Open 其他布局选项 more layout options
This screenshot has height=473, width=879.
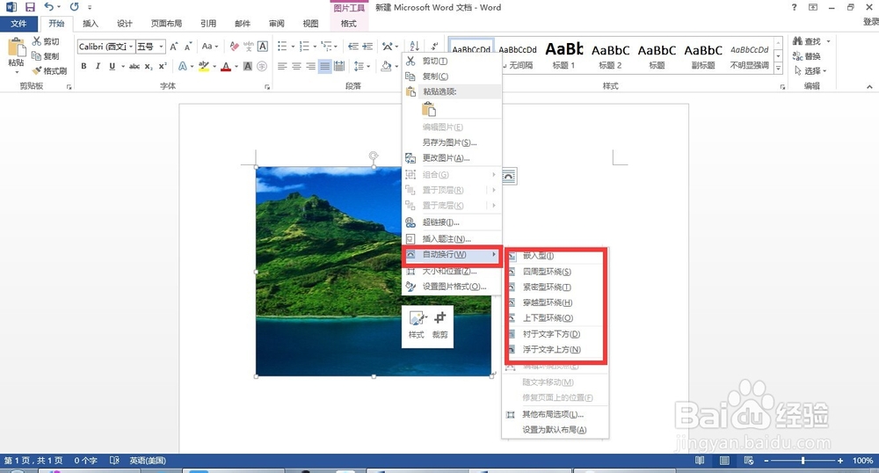556,415
